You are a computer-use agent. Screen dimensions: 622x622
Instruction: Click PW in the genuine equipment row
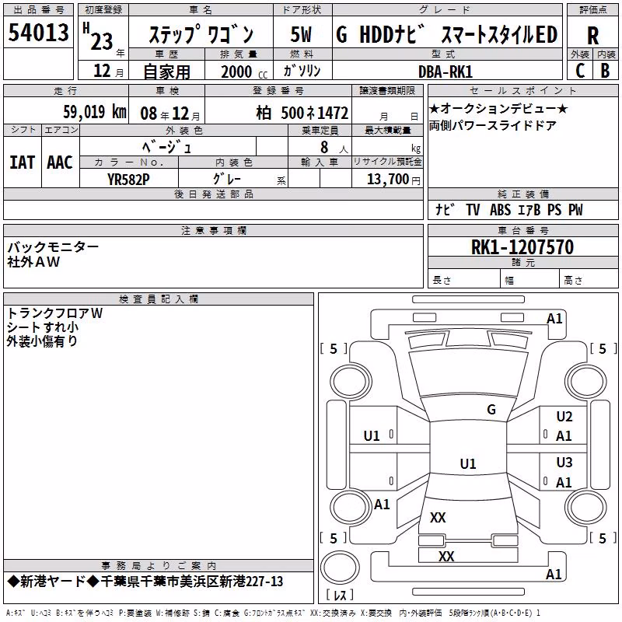[575, 210]
